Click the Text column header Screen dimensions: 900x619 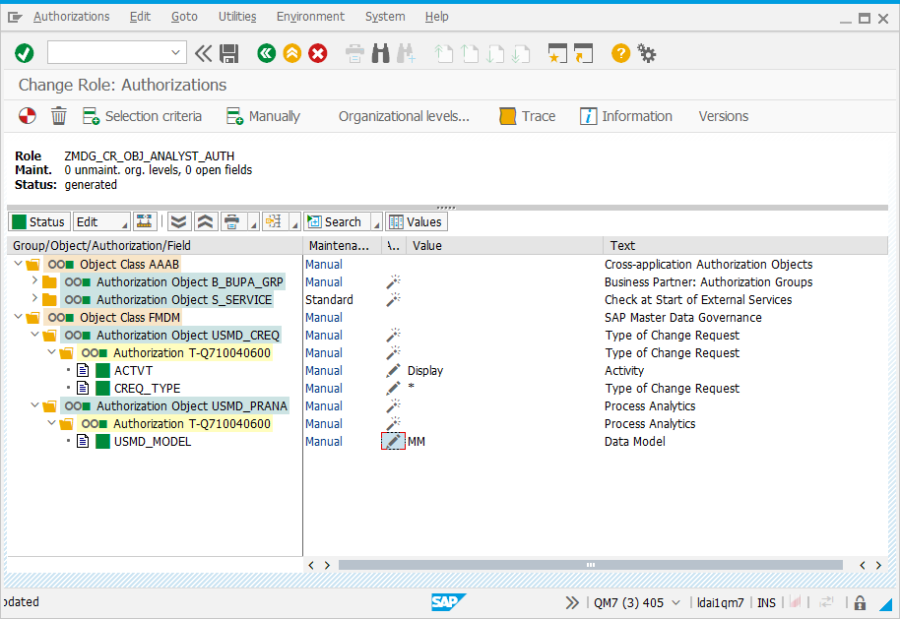click(745, 246)
